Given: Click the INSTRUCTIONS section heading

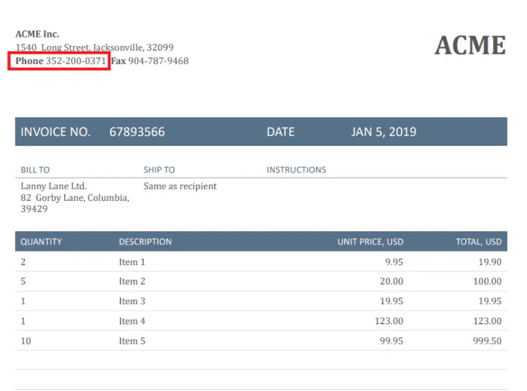Looking at the screenshot, I should [x=296, y=170].
